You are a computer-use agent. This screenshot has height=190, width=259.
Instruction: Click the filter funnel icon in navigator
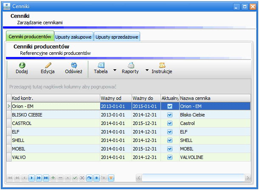pos(111,178)
